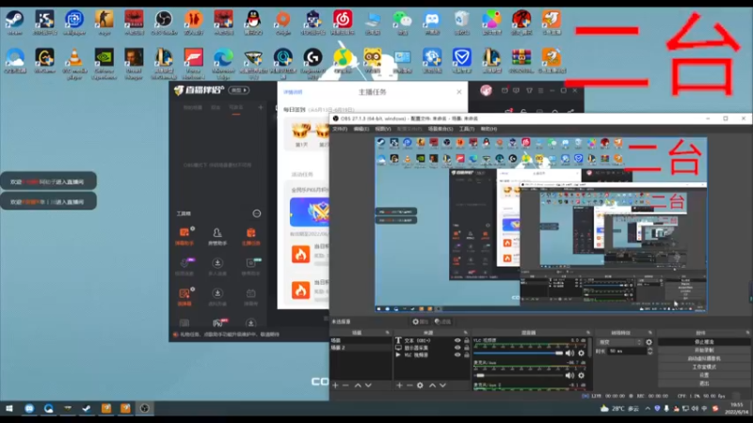Click 启动虚拟摄像机 in OBS controls

703,358
